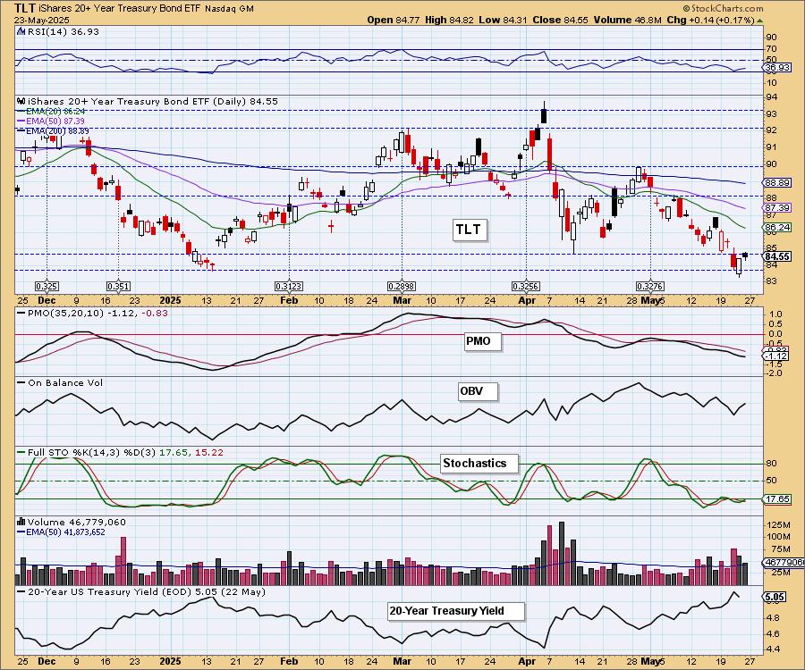
Task: Click the 0.3276 dividend marker
Action: (650, 286)
